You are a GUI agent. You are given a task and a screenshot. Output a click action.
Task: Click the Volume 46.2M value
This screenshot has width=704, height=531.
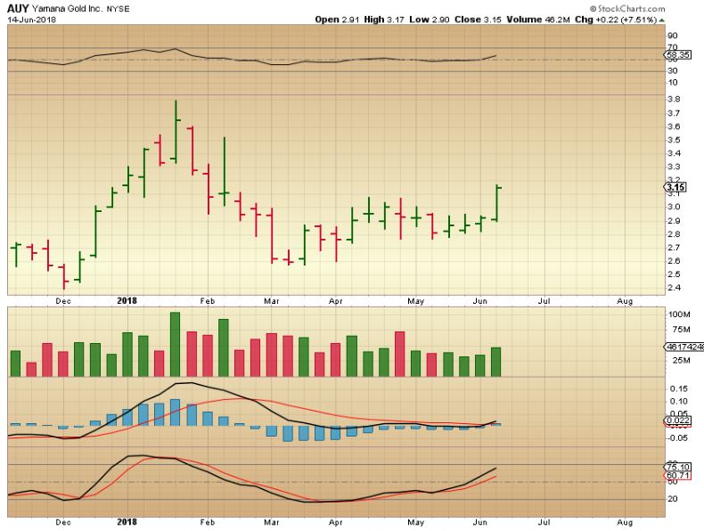538,20
